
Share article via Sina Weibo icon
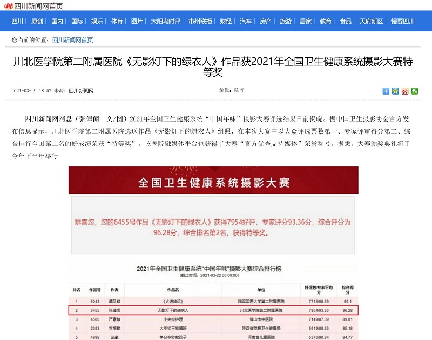point(405,91)
